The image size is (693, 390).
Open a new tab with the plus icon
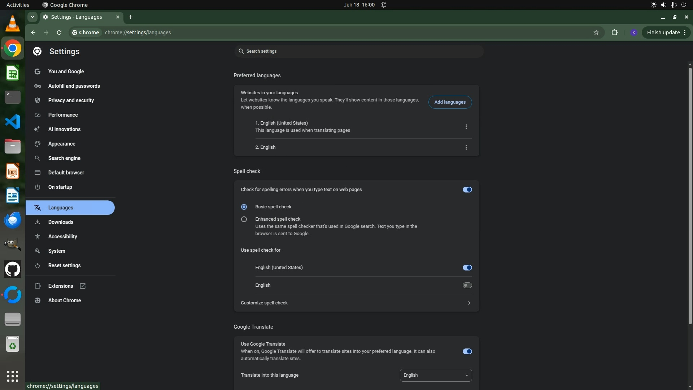[x=131, y=17]
